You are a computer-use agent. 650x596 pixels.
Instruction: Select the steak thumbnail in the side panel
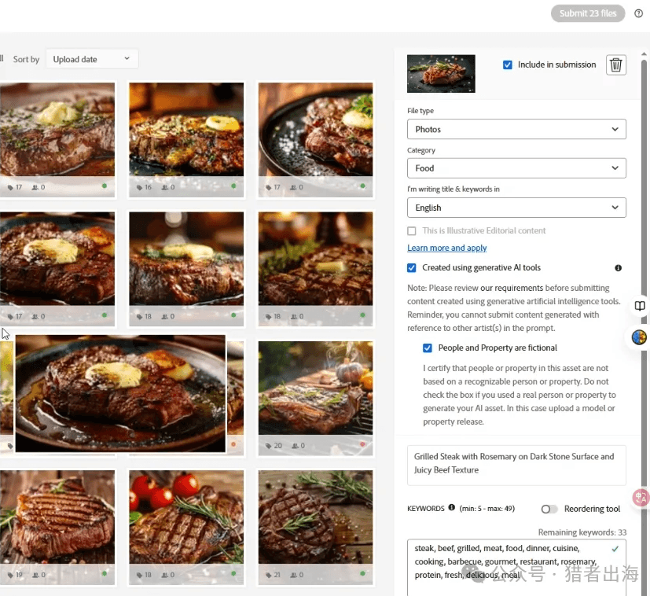coord(441,74)
